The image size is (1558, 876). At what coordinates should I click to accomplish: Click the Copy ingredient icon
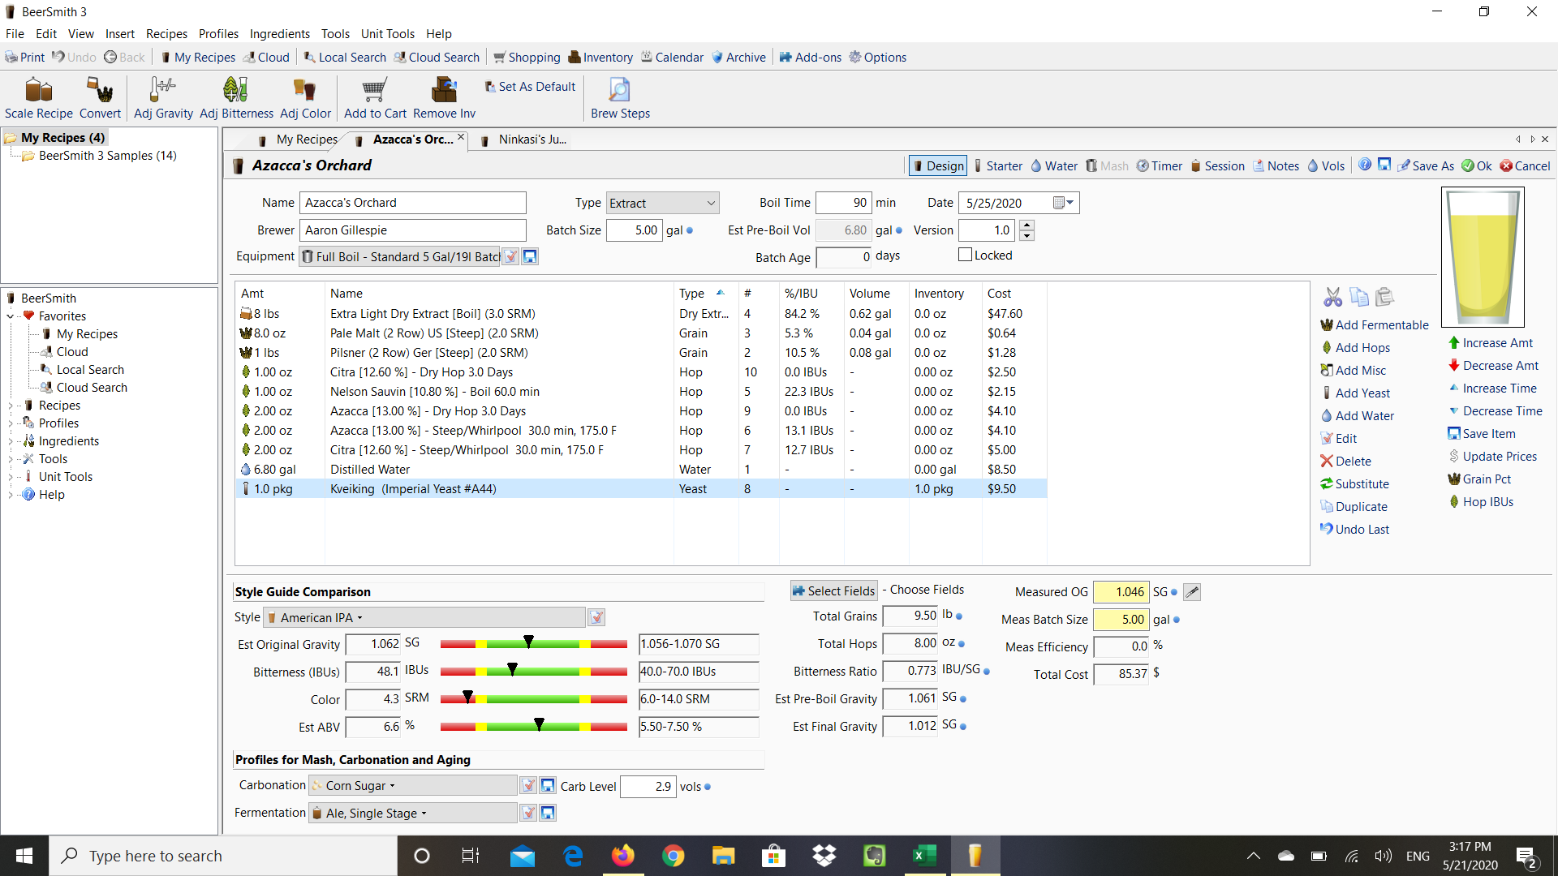pyautogui.click(x=1359, y=297)
